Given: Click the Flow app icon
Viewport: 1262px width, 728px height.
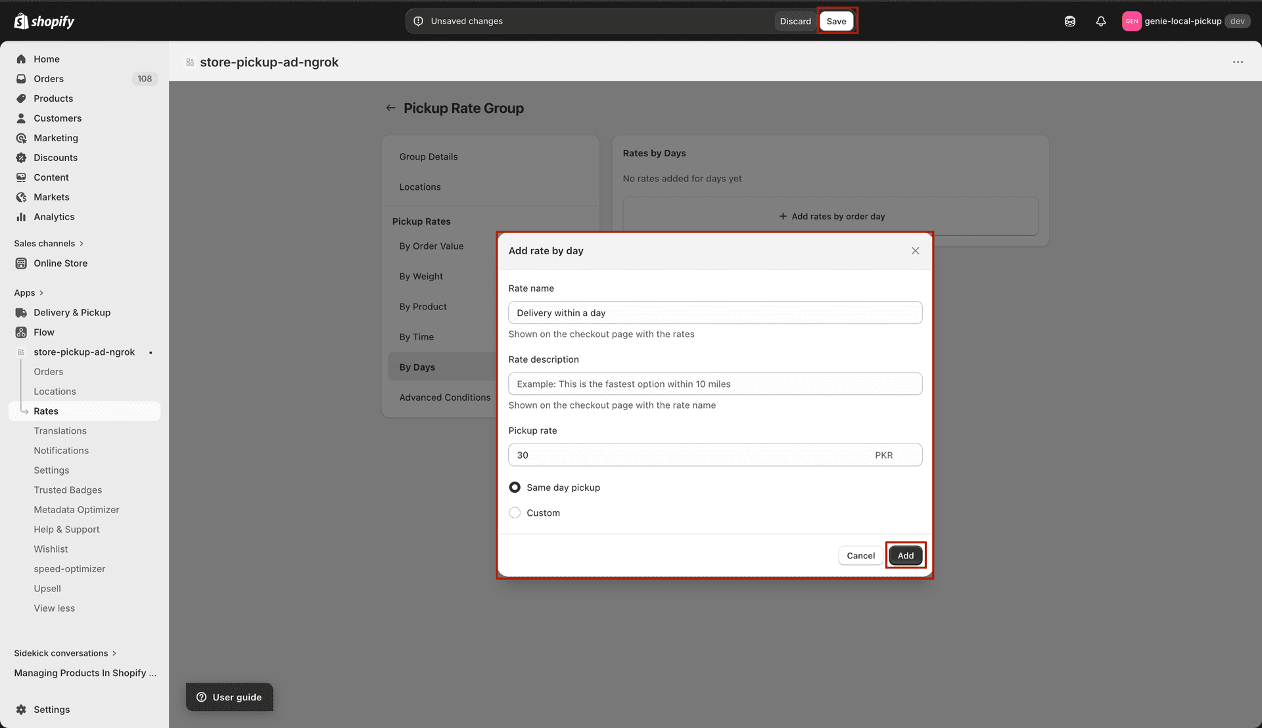Looking at the screenshot, I should pyautogui.click(x=21, y=332).
